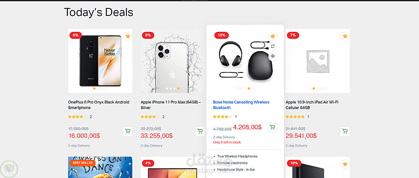Add Bose headphones to shopping cart

272,127
